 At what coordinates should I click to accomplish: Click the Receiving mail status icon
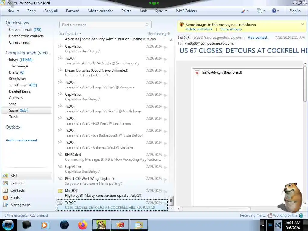pos(269,215)
